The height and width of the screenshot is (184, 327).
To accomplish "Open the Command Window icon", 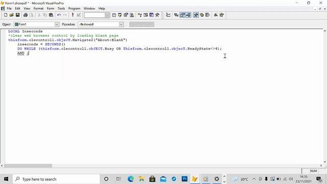I will click(114, 15).
